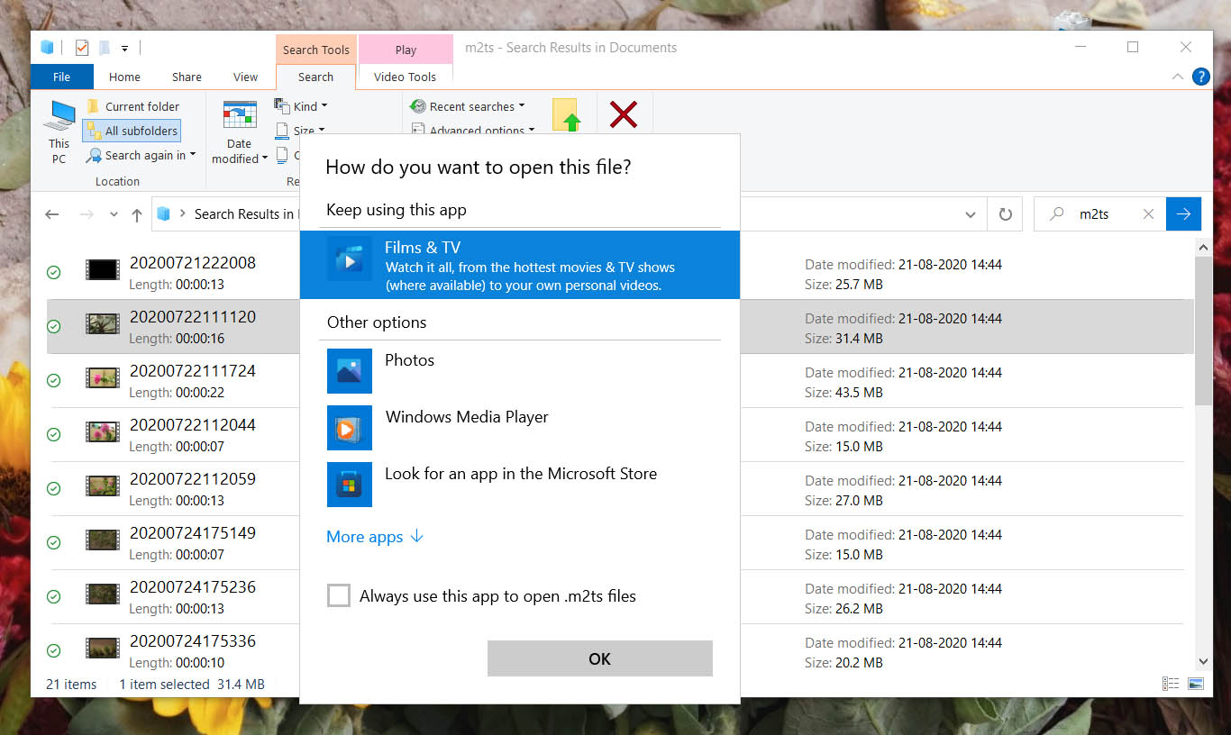The image size is (1231, 735).
Task: Expand address bar history dropdown
Action: click(971, 214)
